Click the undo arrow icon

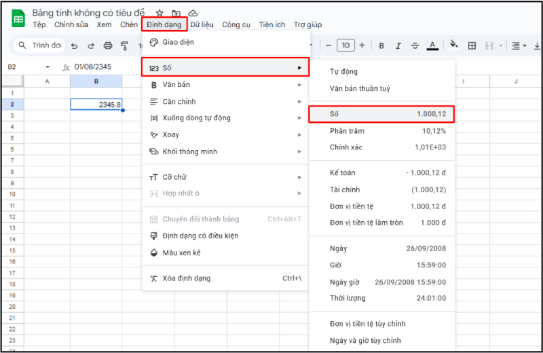[74, 45]
